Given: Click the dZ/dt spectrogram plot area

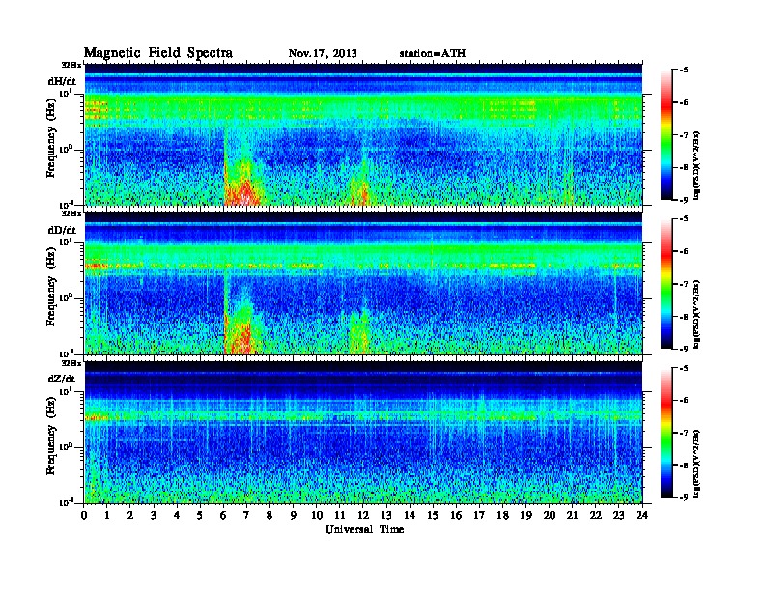Looking at the screenshot, I should tap(363, 432).
